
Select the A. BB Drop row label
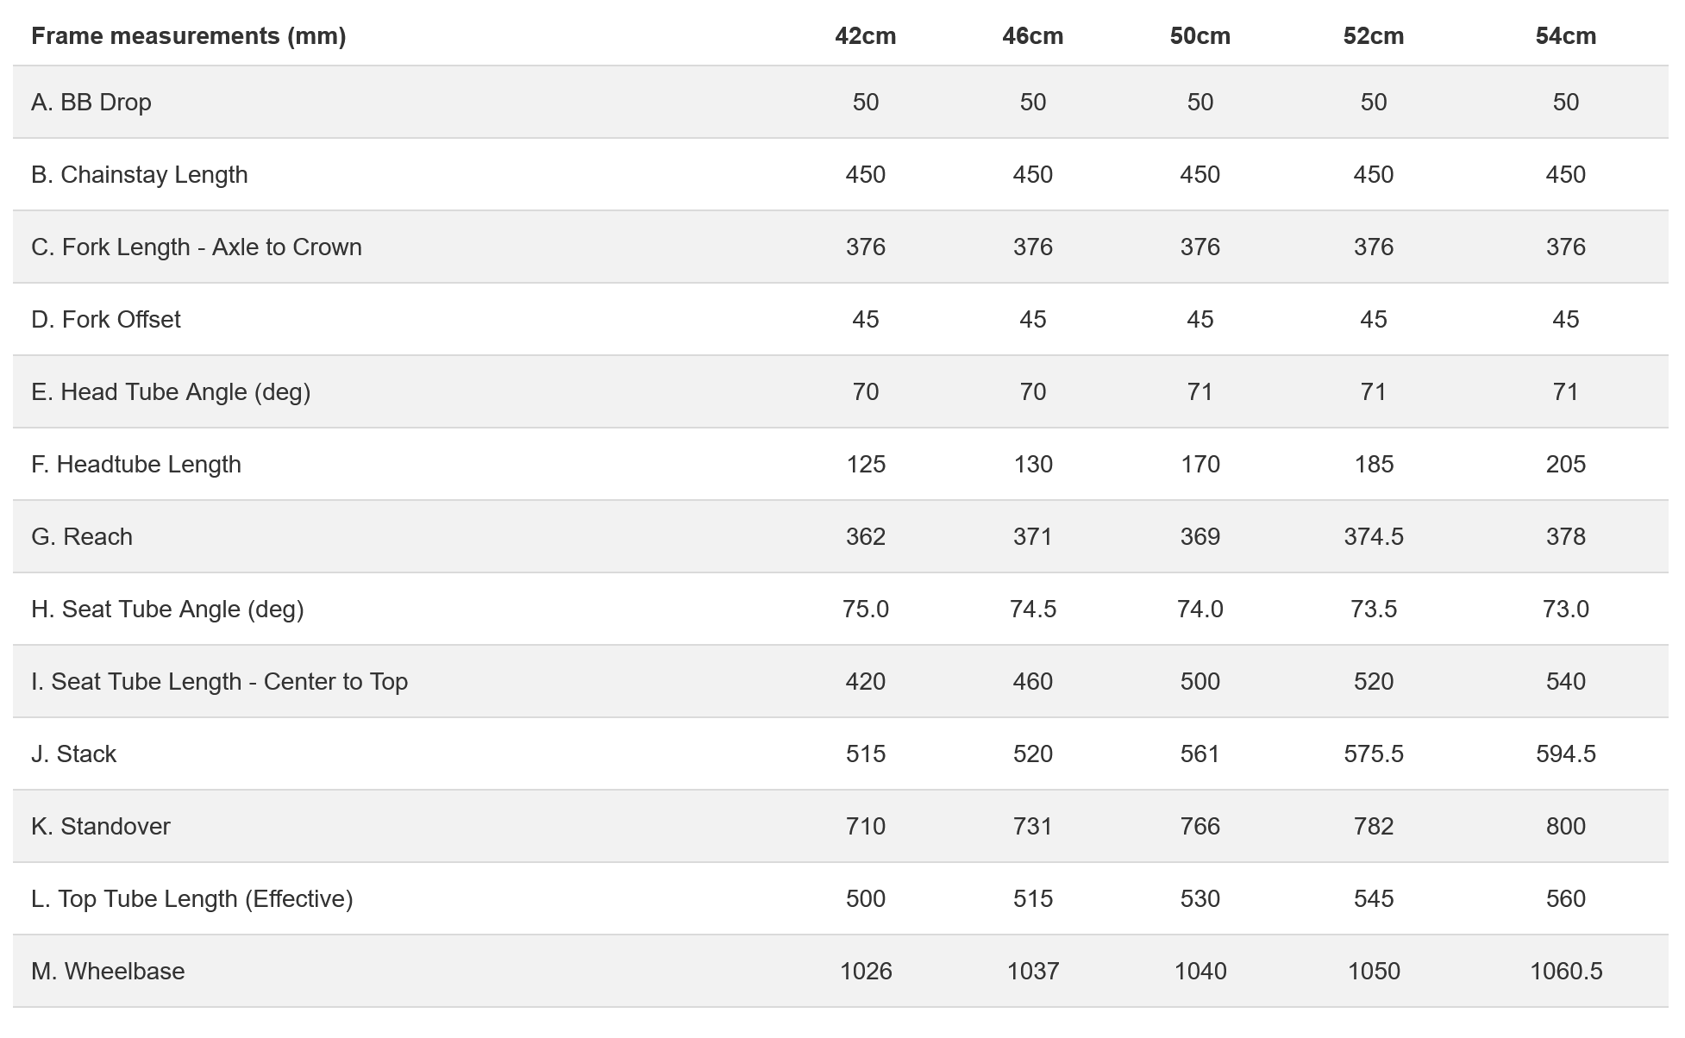(x=91, y=103)
